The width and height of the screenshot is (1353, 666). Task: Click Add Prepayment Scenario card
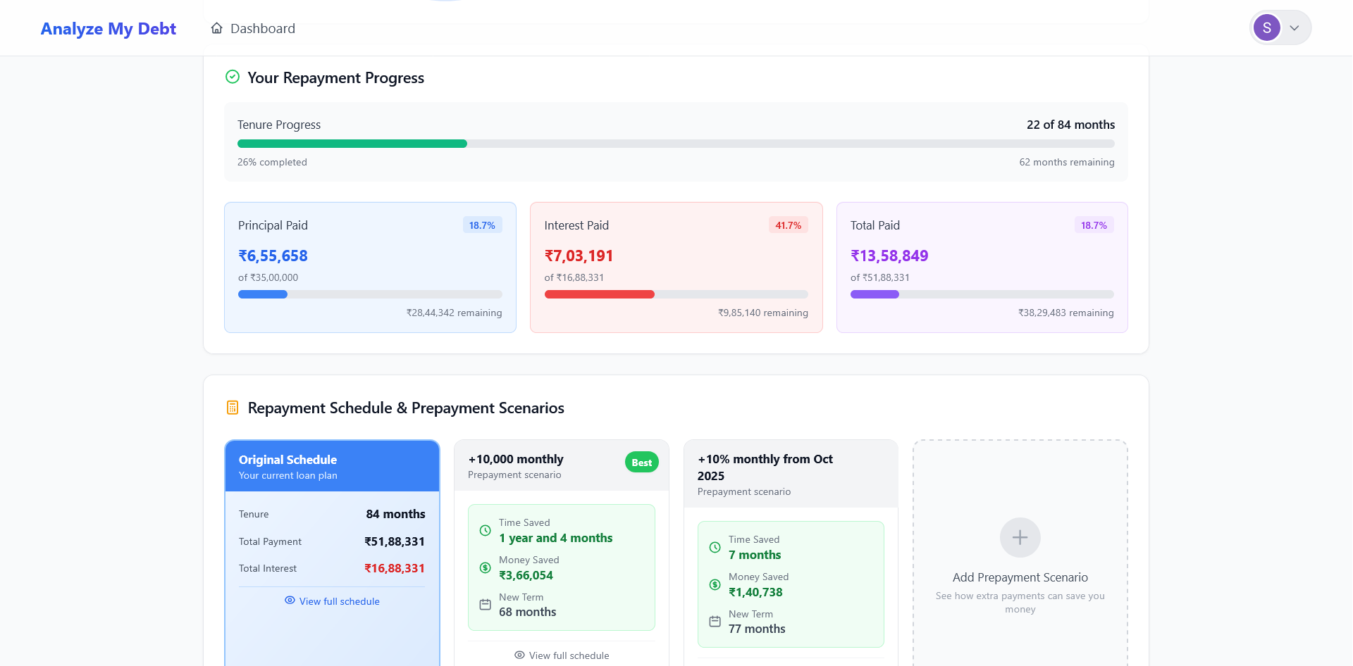pyautogui.click(x=1019, y=556)
